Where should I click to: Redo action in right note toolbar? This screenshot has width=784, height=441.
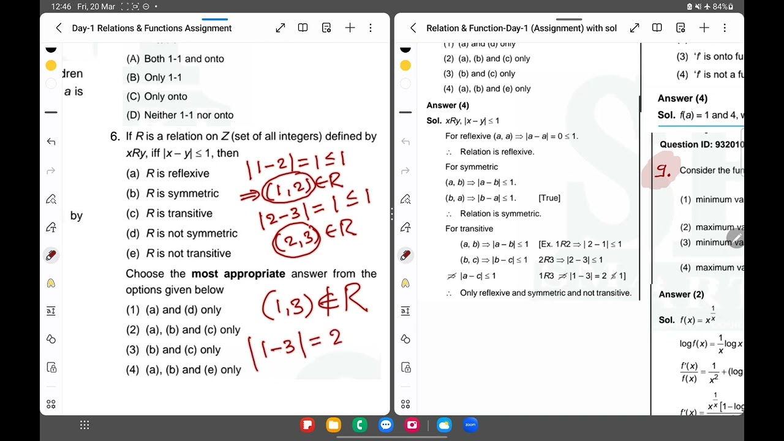coord(405,171)
